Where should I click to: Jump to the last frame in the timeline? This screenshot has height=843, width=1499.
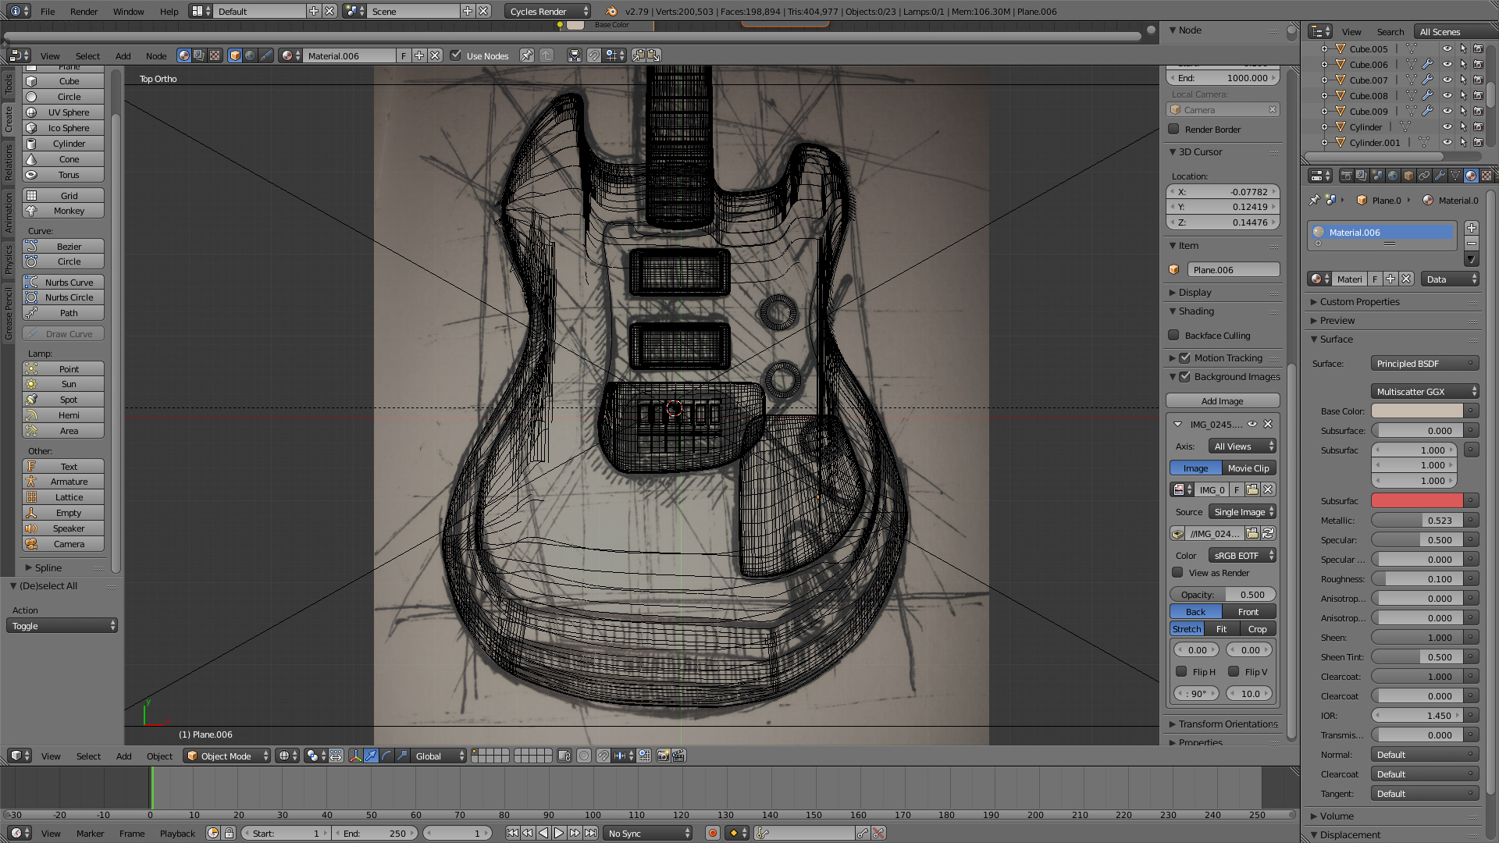click(591, 833)
